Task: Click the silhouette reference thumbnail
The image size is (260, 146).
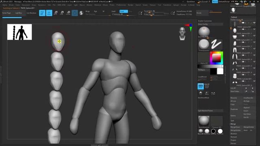Action: click(19, 32)
